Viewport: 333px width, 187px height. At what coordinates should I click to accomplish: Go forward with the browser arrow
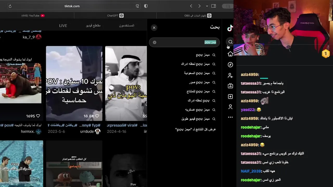point(199,6)
